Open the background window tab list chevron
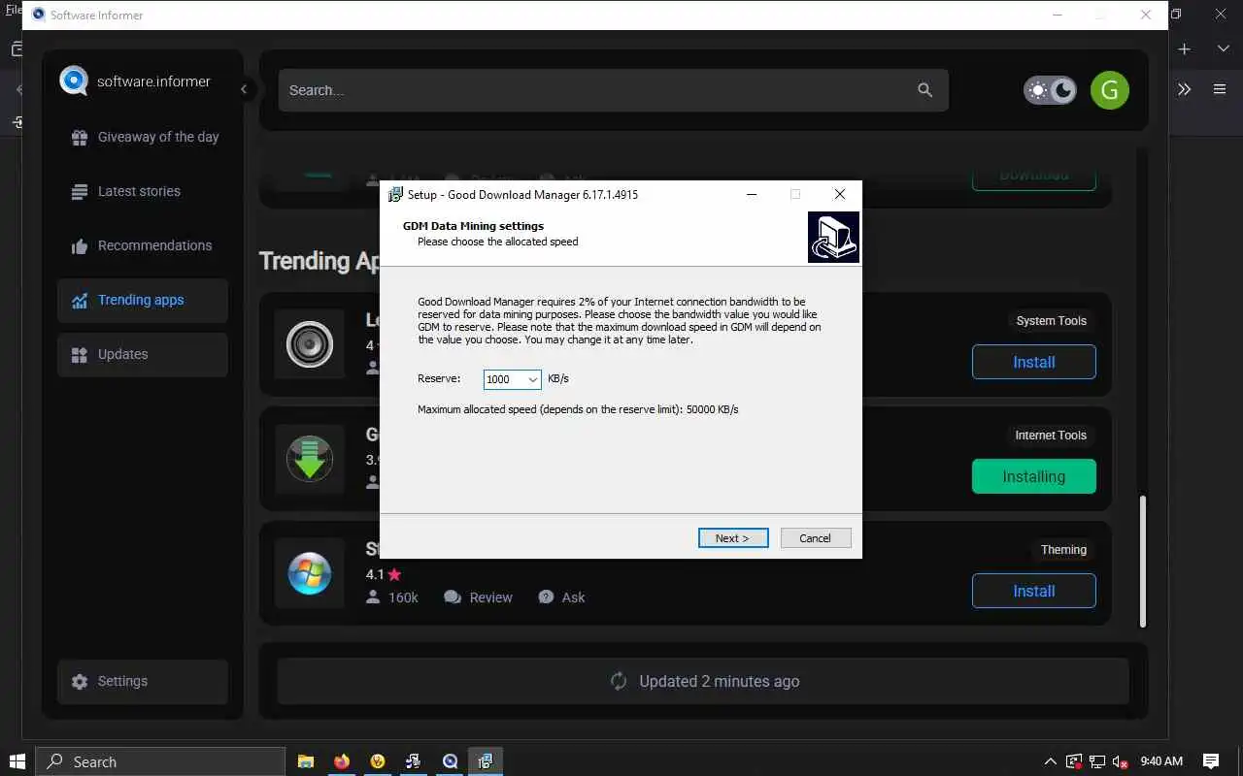The width and height of the screenshot is (1243, 776). (x=1223, y=48)
